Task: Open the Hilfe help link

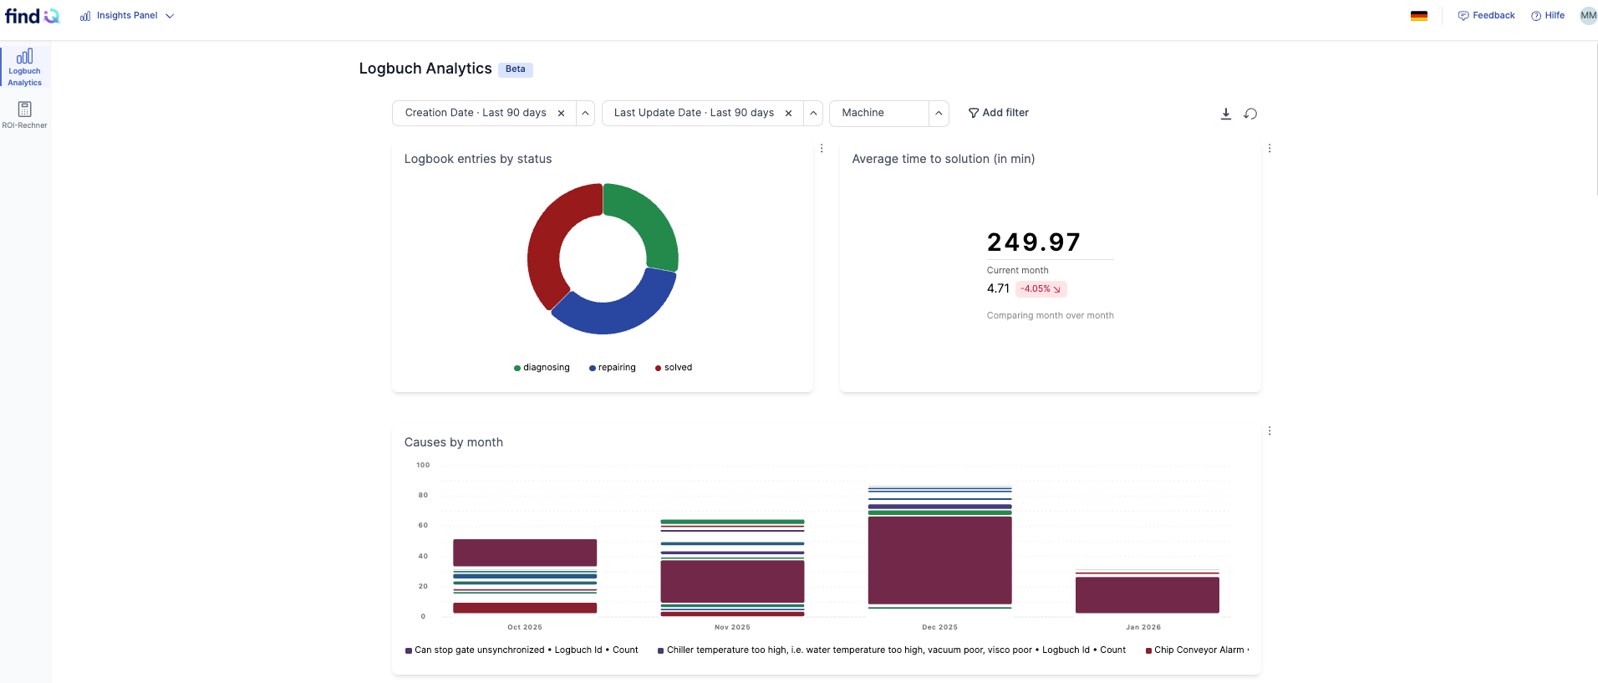Action: (1548, 16)
